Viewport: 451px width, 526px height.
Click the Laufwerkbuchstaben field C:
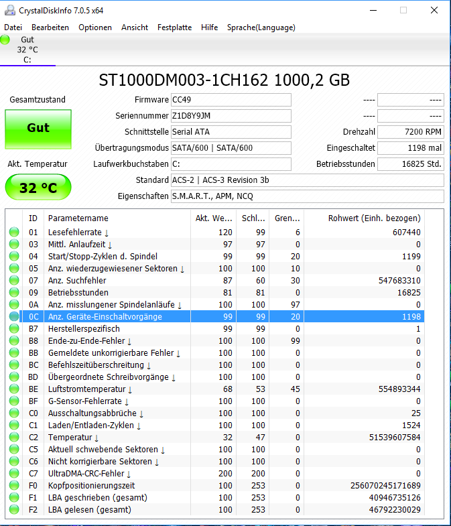(x=231, y=164)
